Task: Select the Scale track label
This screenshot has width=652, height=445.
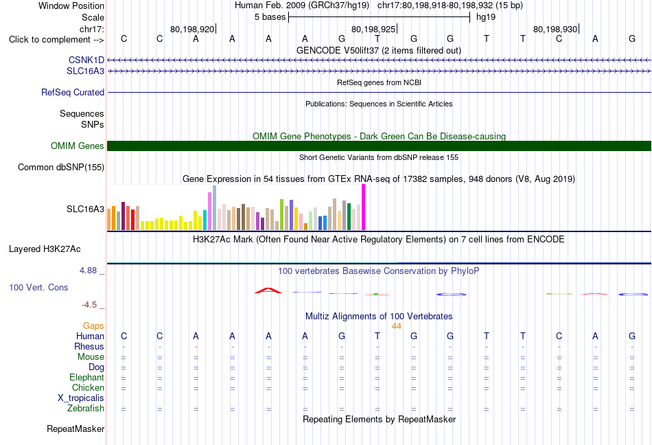Action: [93, 17]
